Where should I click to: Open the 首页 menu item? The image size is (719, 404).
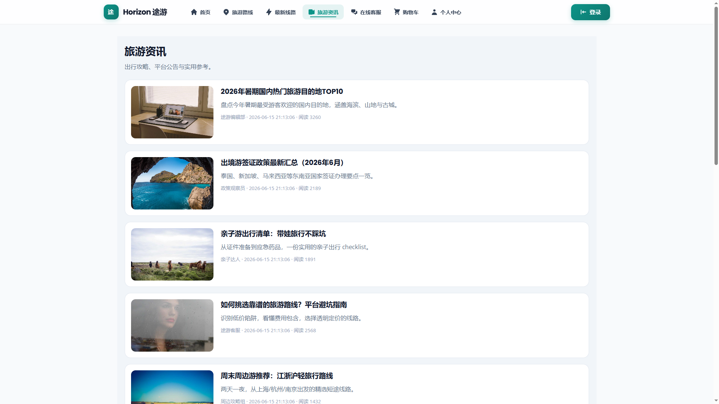point(201,12)
